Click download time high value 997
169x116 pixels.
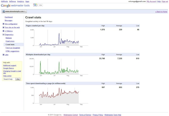(103, 87)
